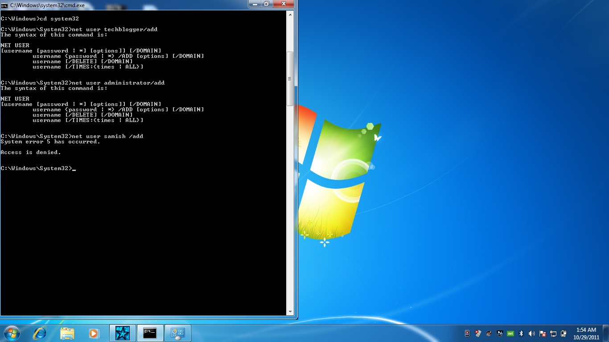Open the green Ovi tray icon
This screenshot has height=342, width=609.
click(510, 333)
